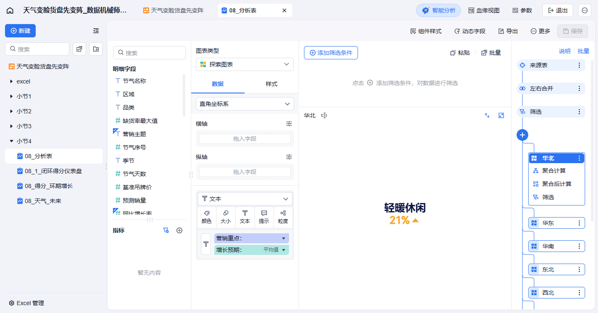Viewport: 598px width, 313px height.
Task: Open the 增长预期 field dropdown arrow
Action: pyautogui.click(x=284, y=250)
